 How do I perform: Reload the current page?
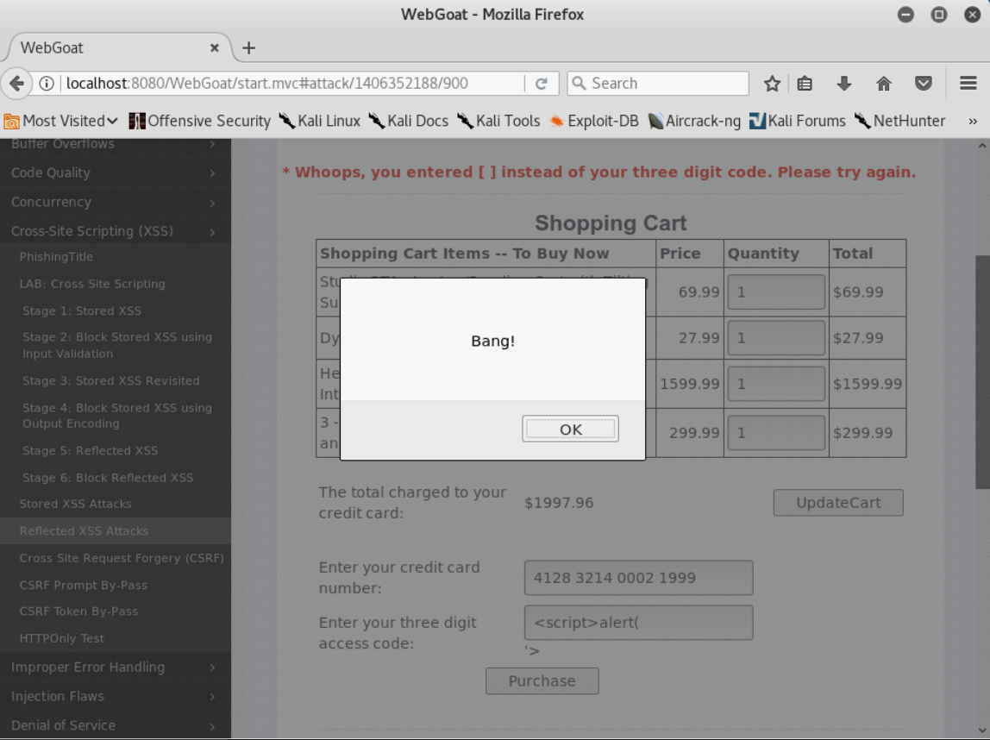pos(541,84)
